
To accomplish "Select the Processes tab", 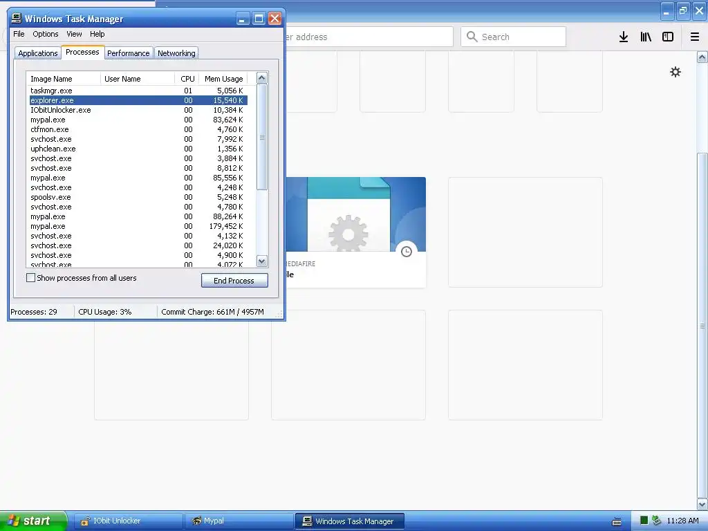I will [x=83, y=52].
